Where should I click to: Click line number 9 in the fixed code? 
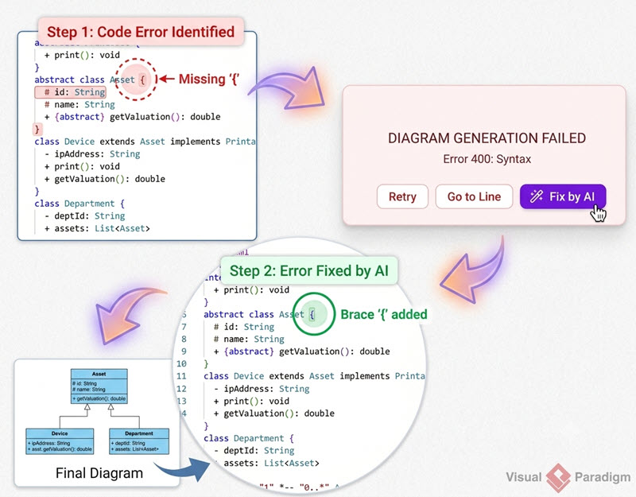coord(184,351)
